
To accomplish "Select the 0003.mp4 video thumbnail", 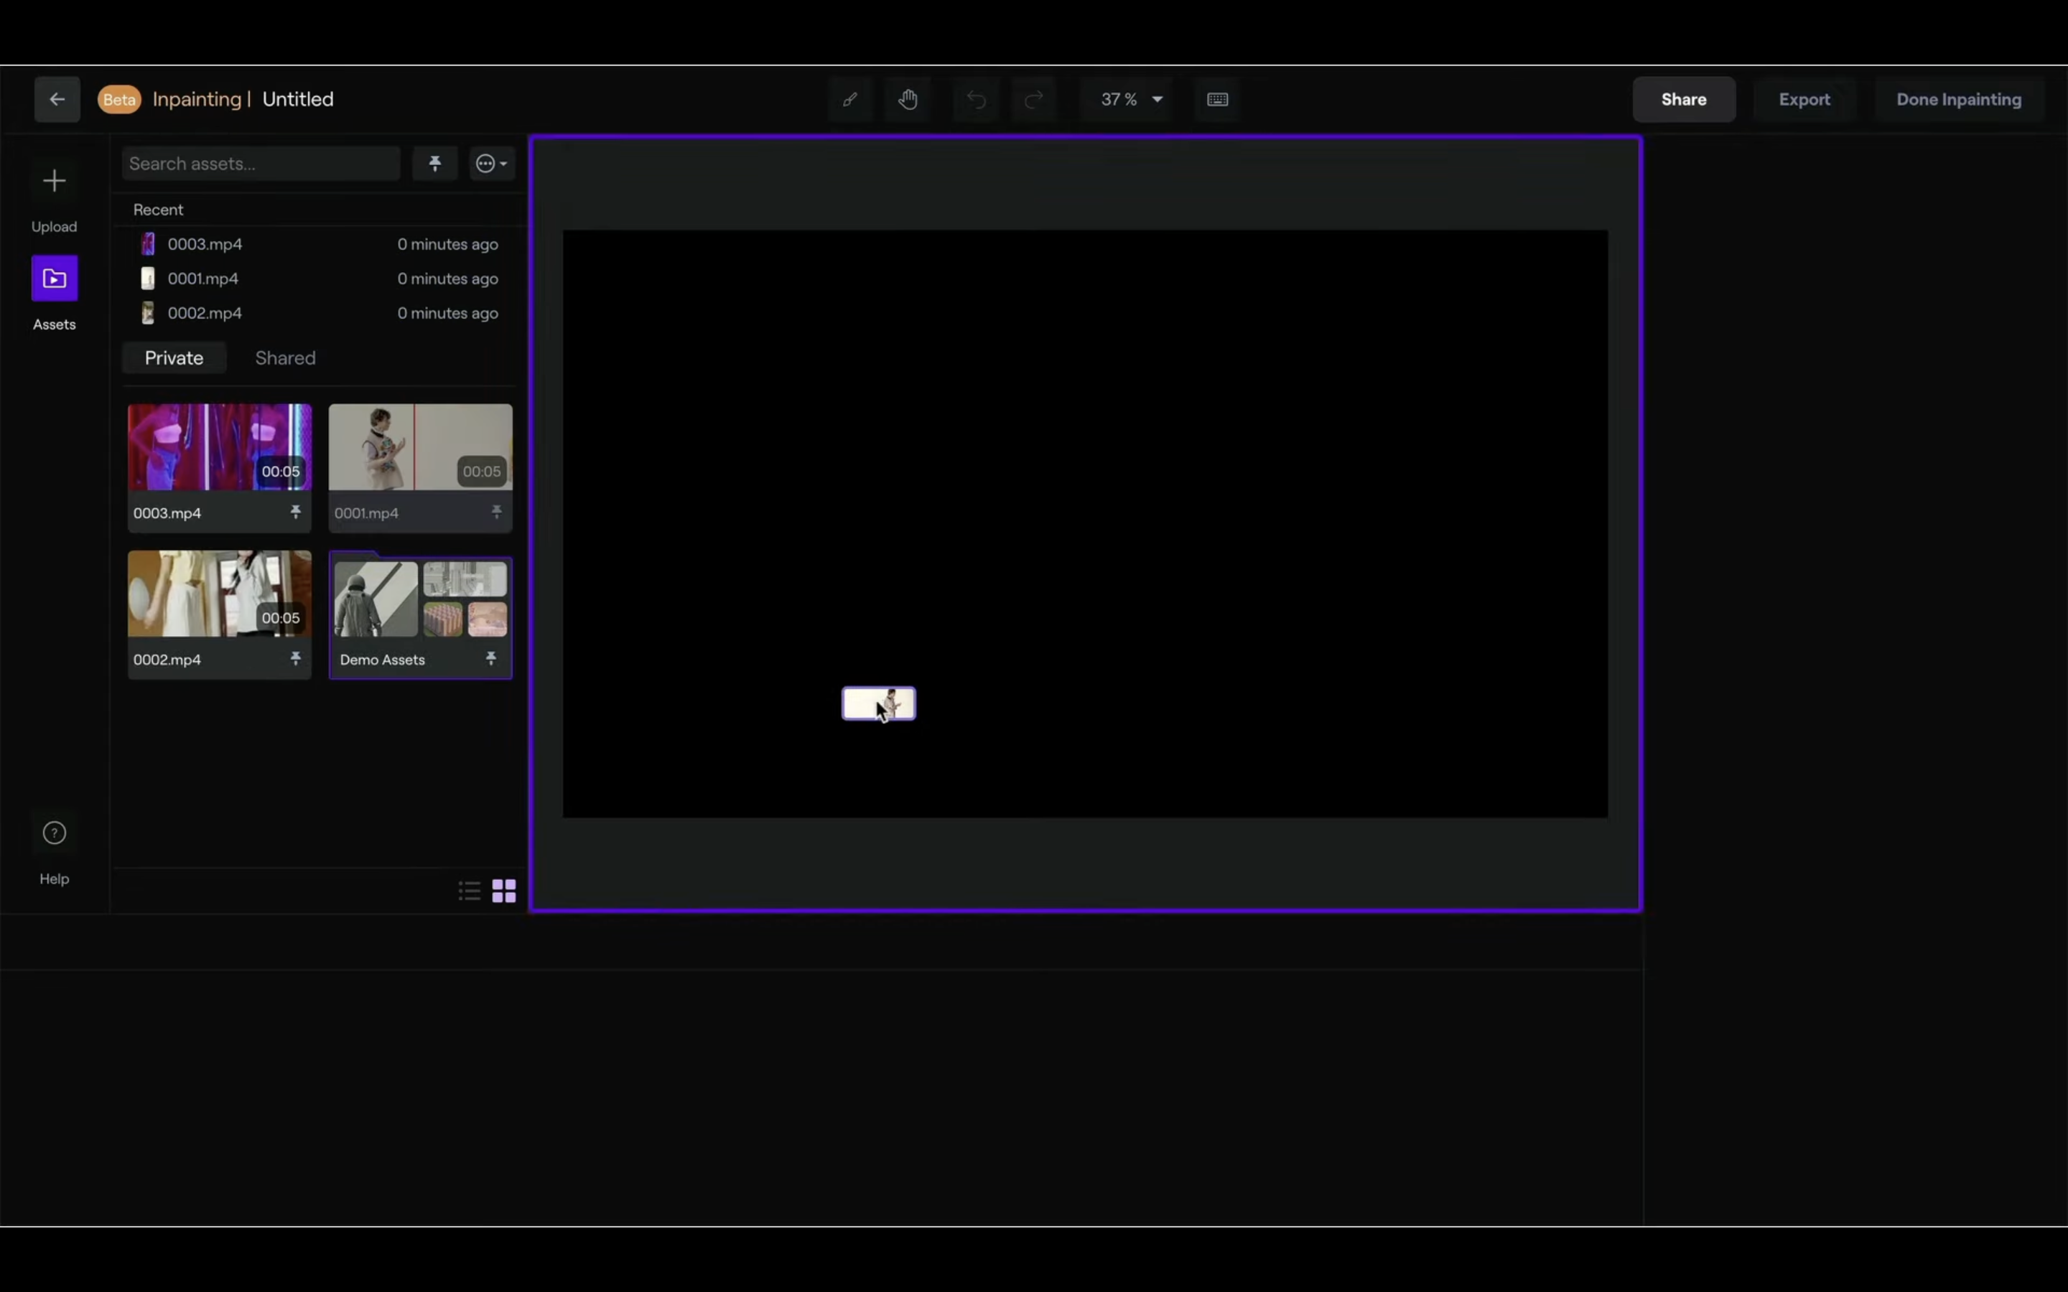I will tap(220, 448).
